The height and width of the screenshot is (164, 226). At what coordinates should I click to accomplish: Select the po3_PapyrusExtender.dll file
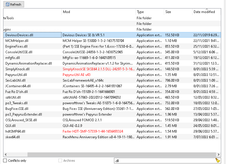(24, 114)
